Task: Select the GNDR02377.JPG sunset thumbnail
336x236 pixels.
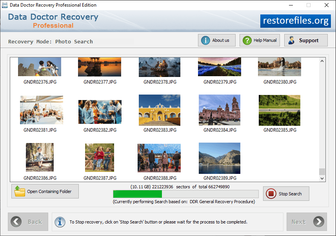Action: pyautogui.click(x=100, y=67)
